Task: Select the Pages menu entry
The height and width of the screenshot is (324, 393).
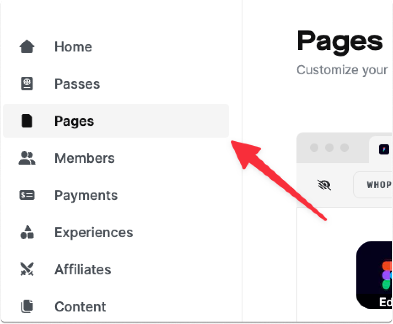Action: pyautogui.click(x=116, y=121)
